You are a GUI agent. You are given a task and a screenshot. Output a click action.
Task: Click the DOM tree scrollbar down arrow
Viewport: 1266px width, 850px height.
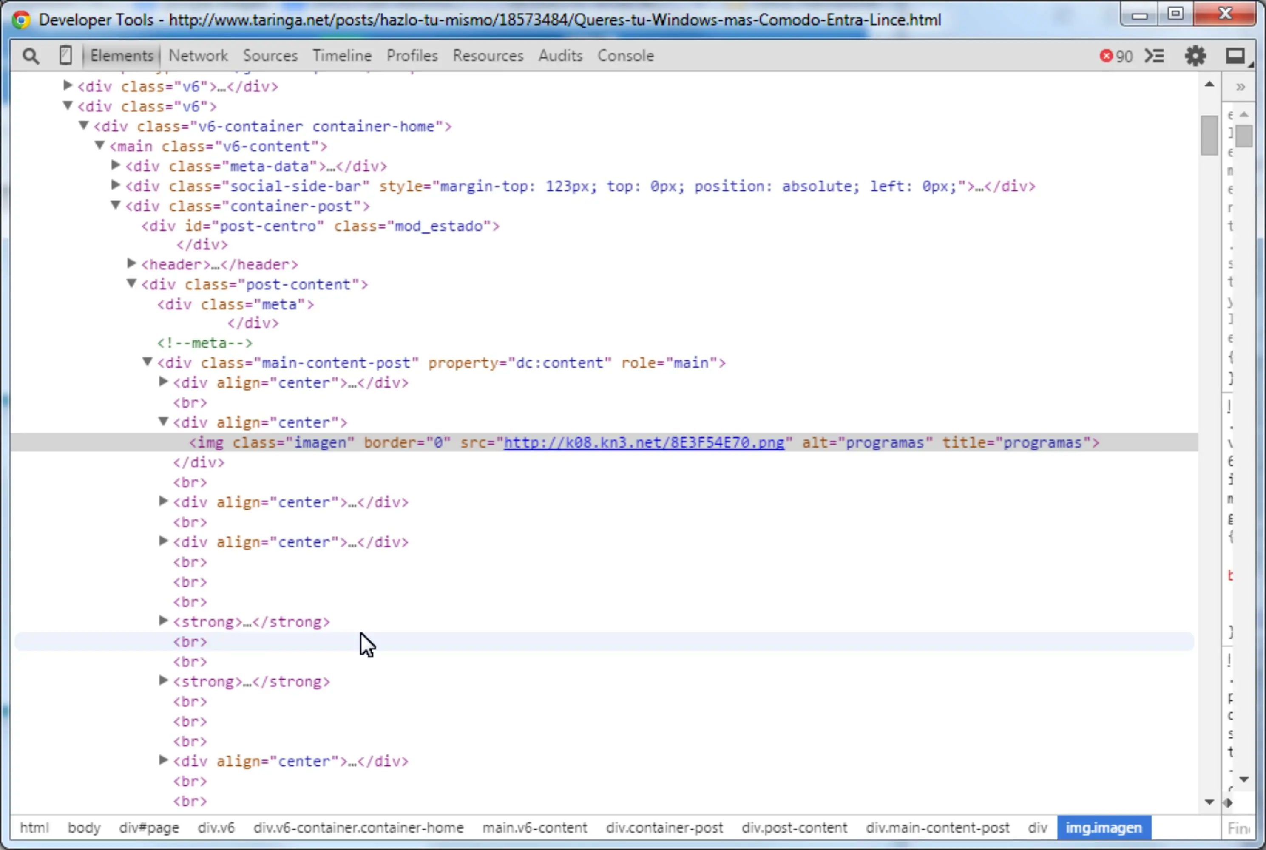pyautogui.click(x=1209, y=802)
